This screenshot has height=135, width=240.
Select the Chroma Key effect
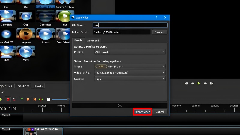pos(65,3)
